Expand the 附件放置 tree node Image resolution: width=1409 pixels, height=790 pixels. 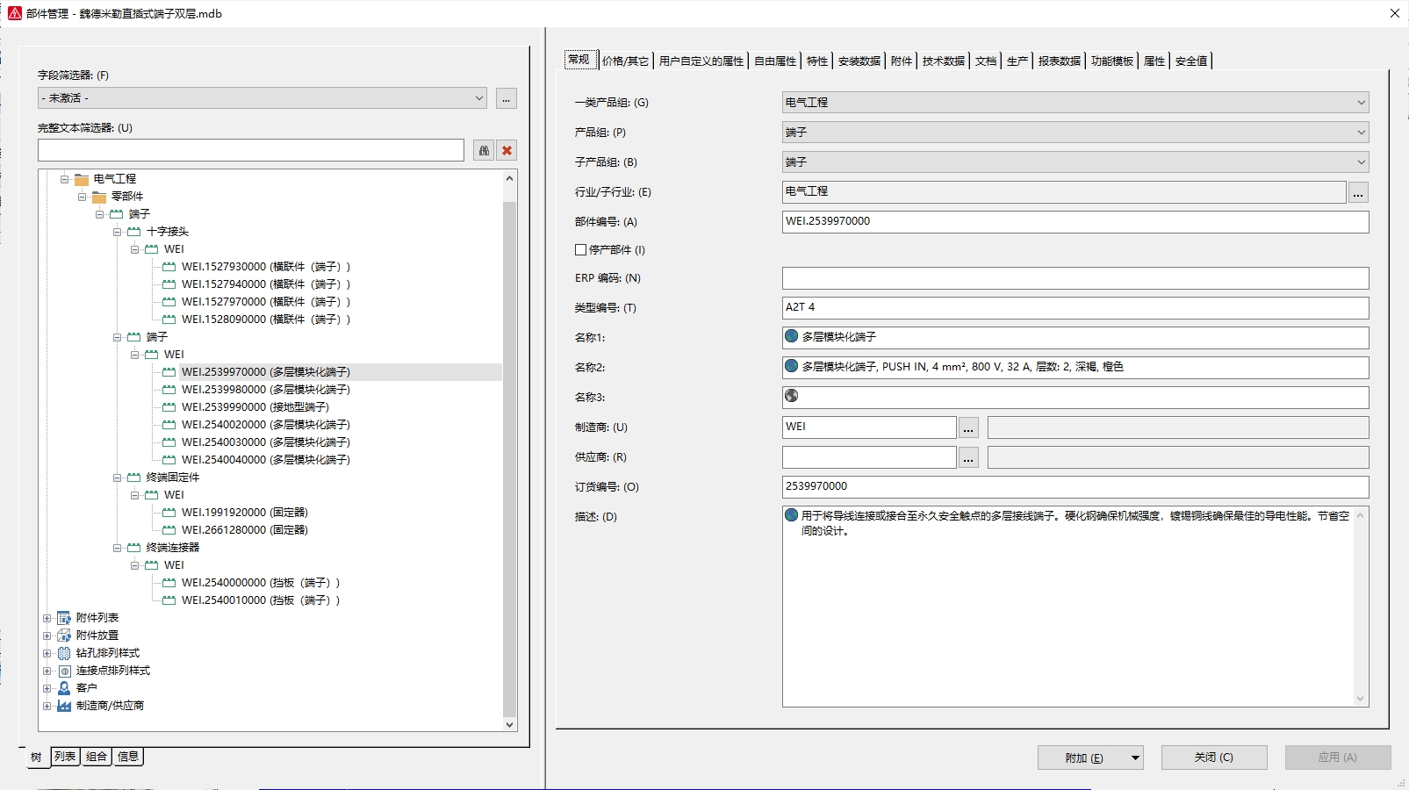pos(47,636)
